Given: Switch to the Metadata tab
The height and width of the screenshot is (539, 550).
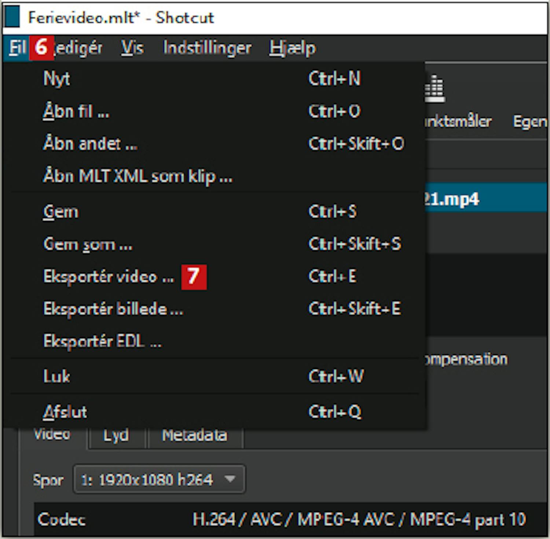Looking at the screenshot, I should (x=195, y=436).
